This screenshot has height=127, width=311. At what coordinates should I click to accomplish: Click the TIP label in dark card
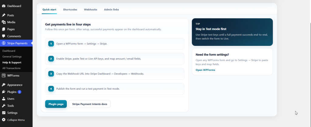[x=198, y=24]
